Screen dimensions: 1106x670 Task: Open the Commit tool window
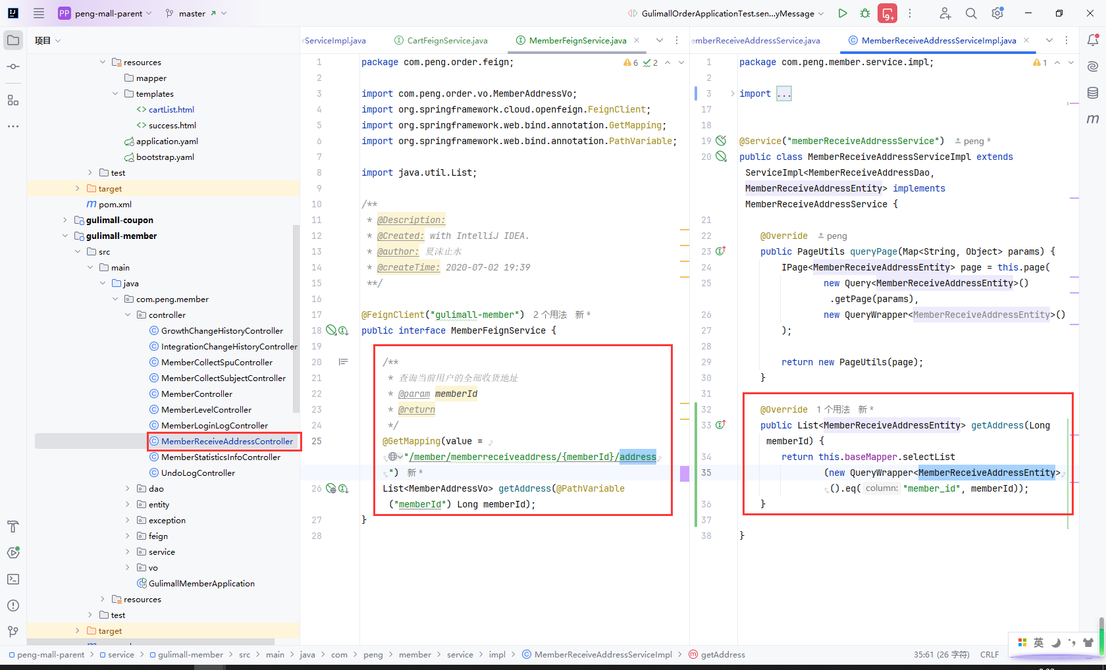(13, 66)
